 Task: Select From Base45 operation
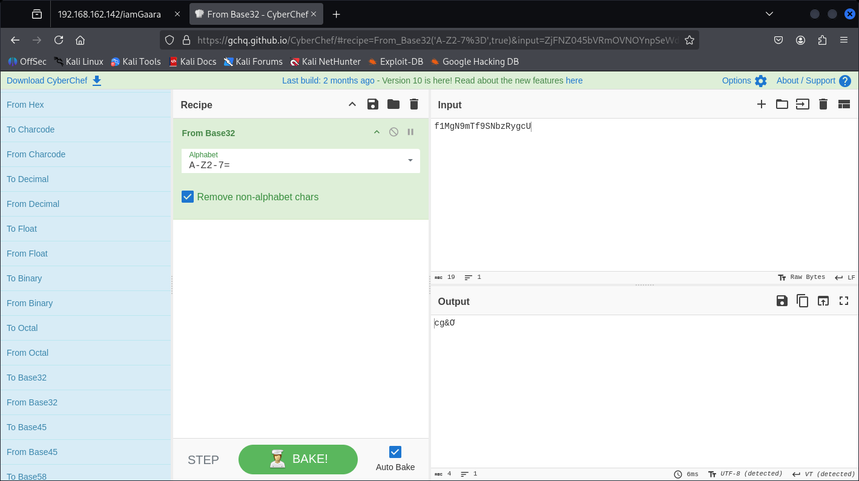pos(85,452)
